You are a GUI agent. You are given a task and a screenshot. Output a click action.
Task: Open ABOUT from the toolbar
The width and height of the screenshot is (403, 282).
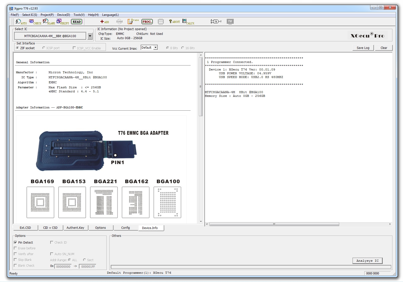[x=174, y=22]
